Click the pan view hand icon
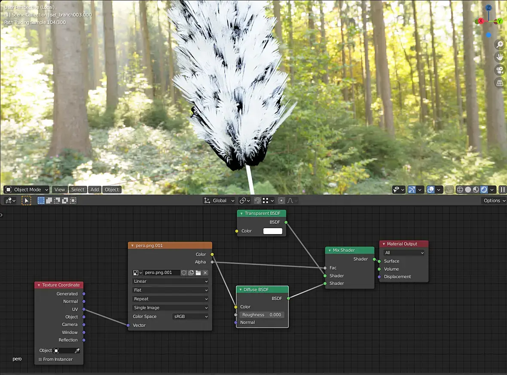The width and height of the screenshot is (507, 375). 500,57
